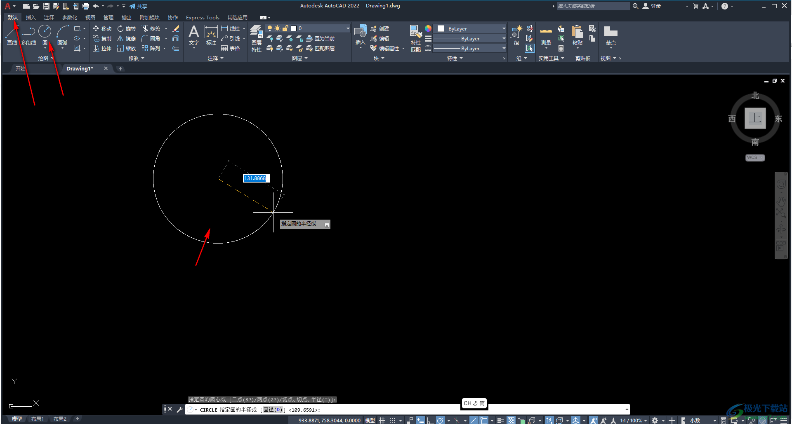Toggle layer 0 on/off lightbulb
The height and width of the screenshot is (424, 792).
[270, 28]
